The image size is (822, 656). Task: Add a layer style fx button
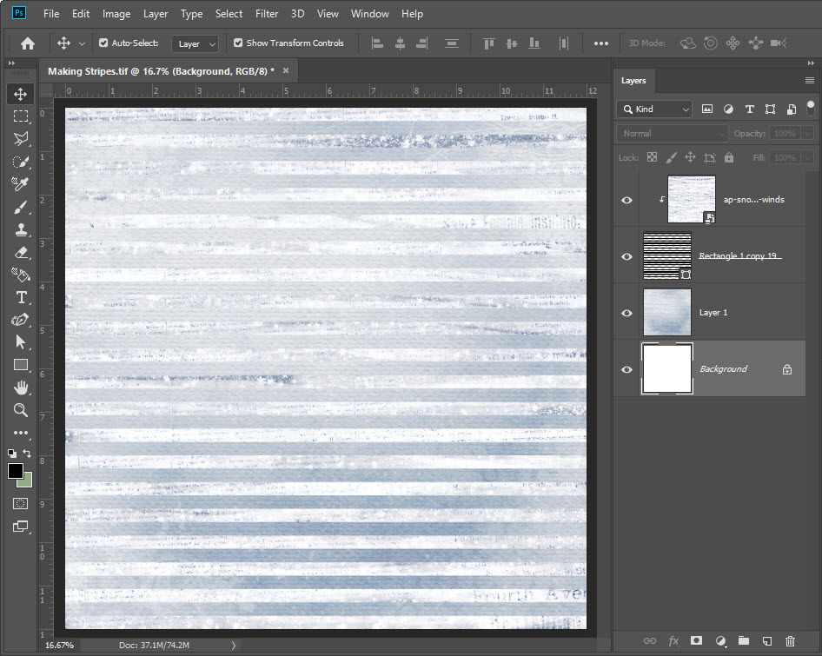(x=673, y=640)
